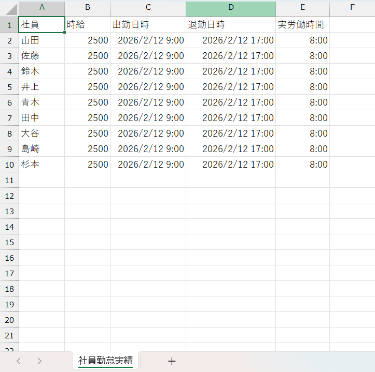Select column D header
375x372 pixels.
click(x=230, y=7)
